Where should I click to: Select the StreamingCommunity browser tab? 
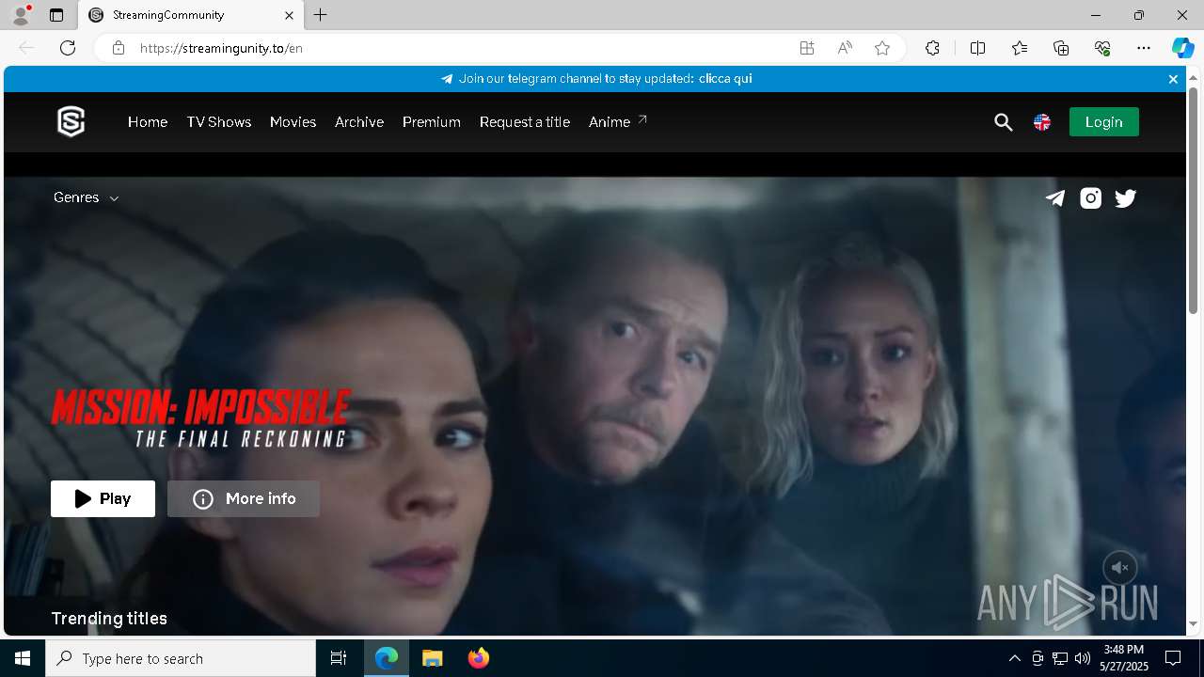click(189, 15)
